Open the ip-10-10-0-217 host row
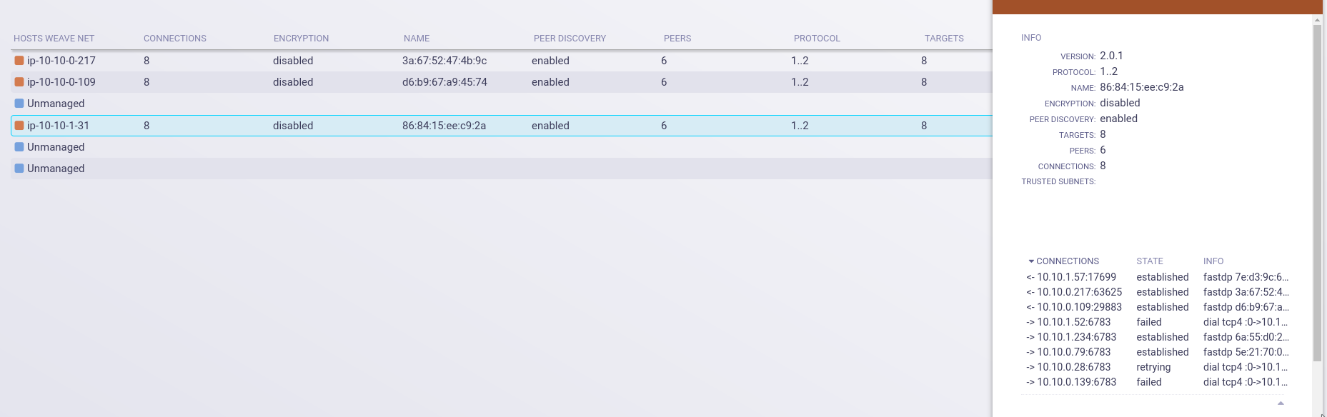This screenshot has width=1327, height=417. tap(61, 61)
